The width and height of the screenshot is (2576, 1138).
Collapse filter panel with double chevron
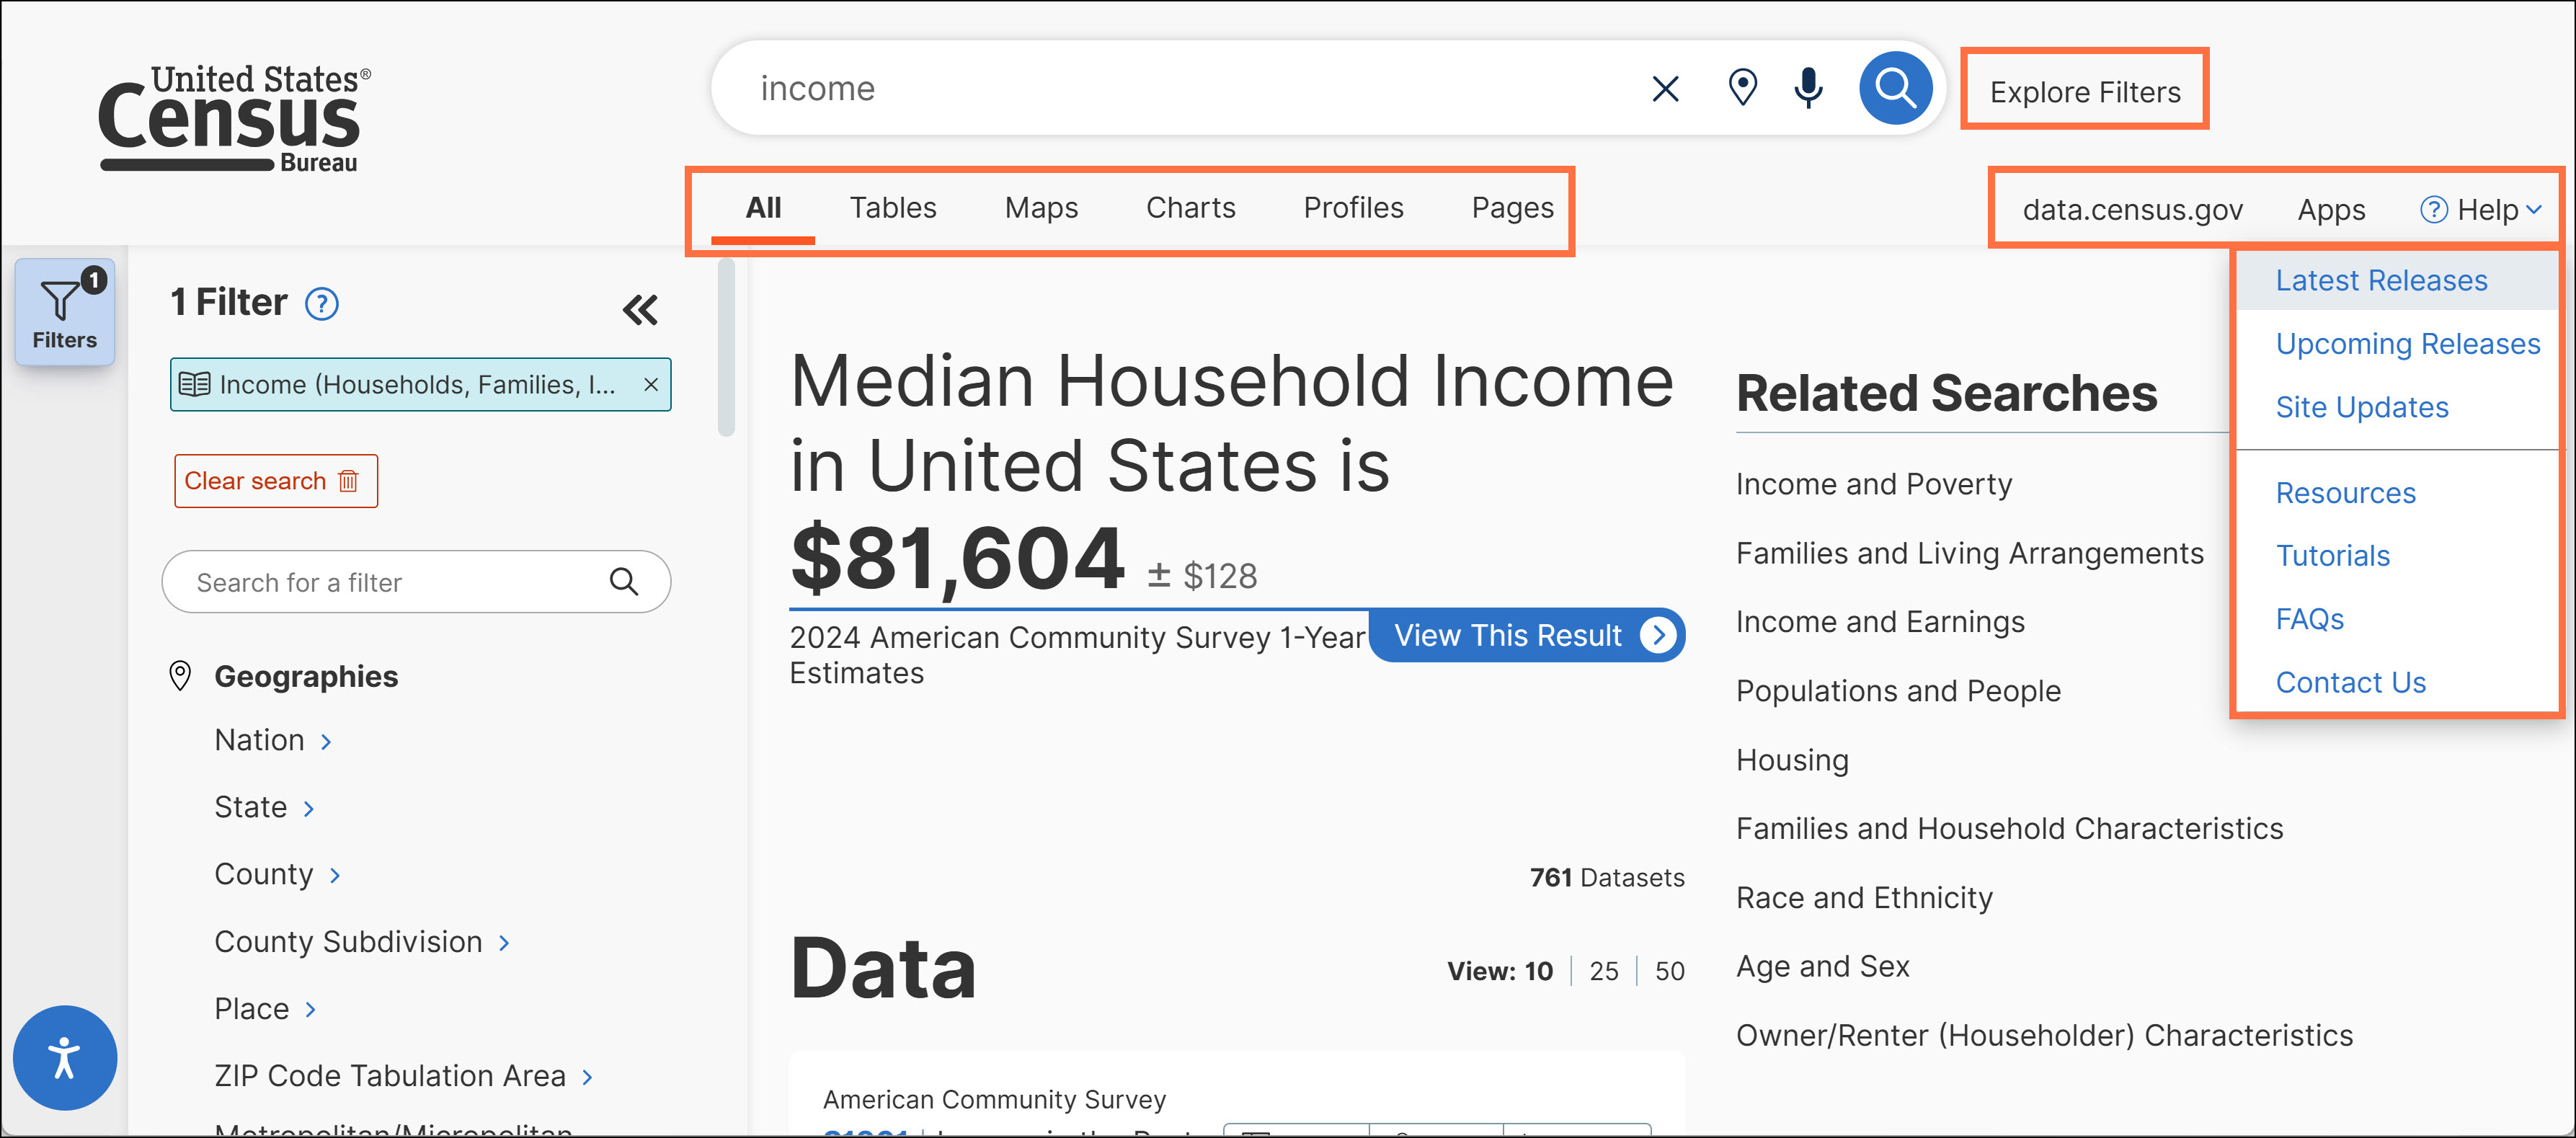pos(640,310)
